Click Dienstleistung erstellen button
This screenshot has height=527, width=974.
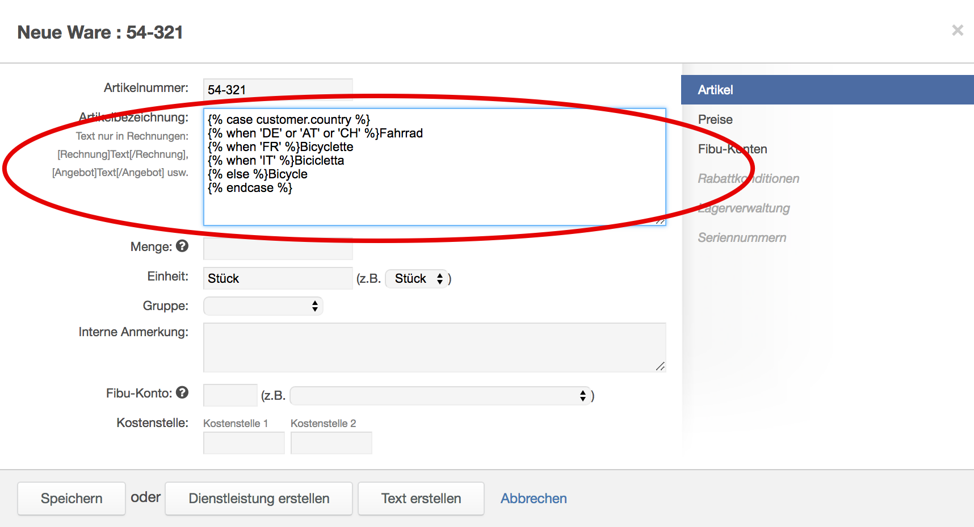259,499
